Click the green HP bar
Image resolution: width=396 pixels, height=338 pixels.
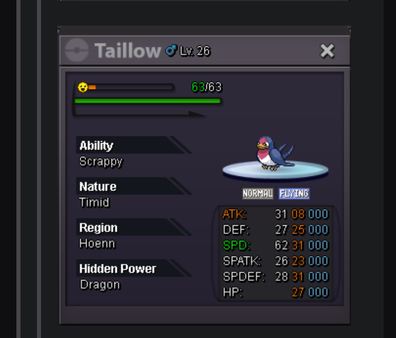(148, 101)
